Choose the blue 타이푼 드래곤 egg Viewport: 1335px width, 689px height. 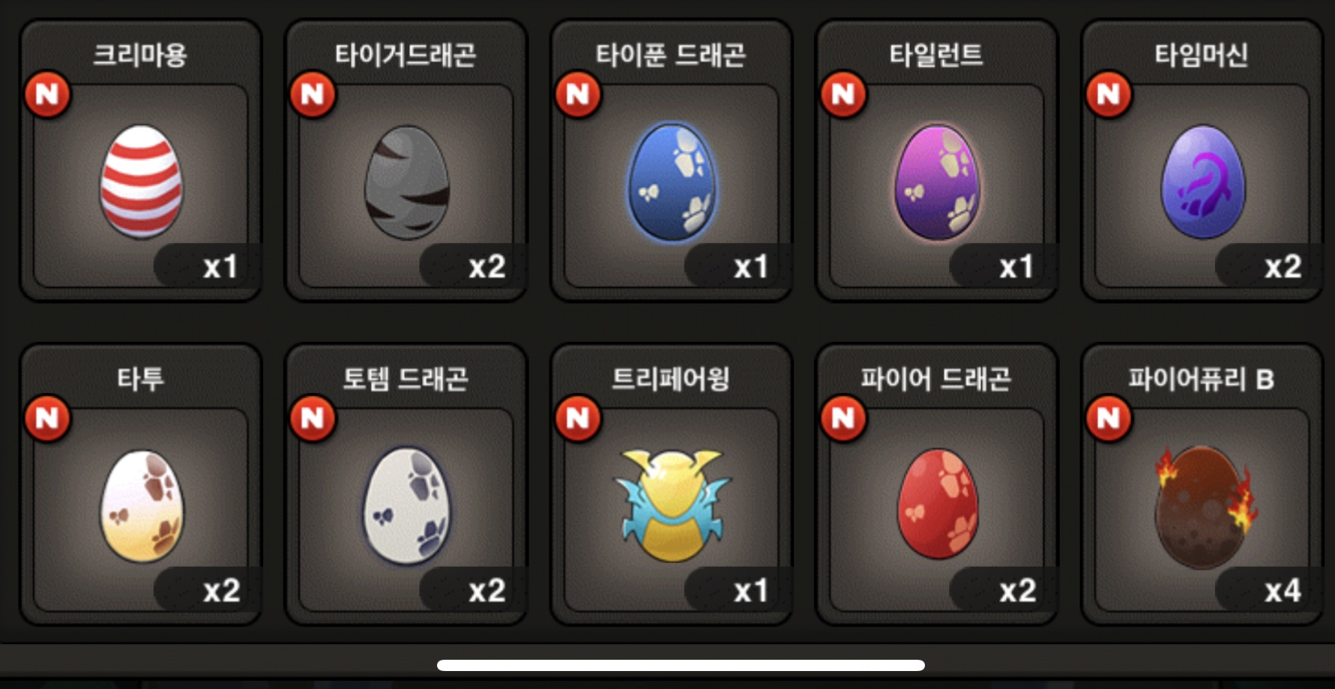(x=672, y=182)
